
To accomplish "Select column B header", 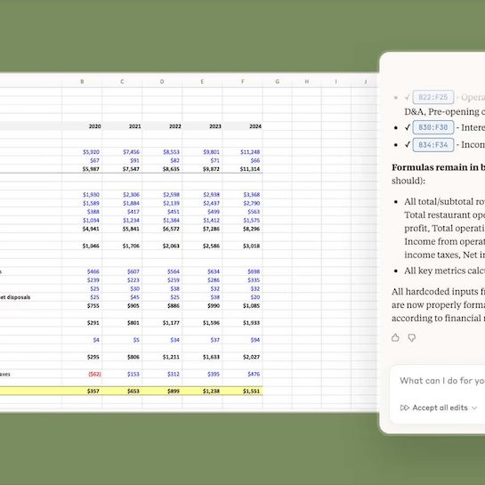I will [x=82, y=82].
